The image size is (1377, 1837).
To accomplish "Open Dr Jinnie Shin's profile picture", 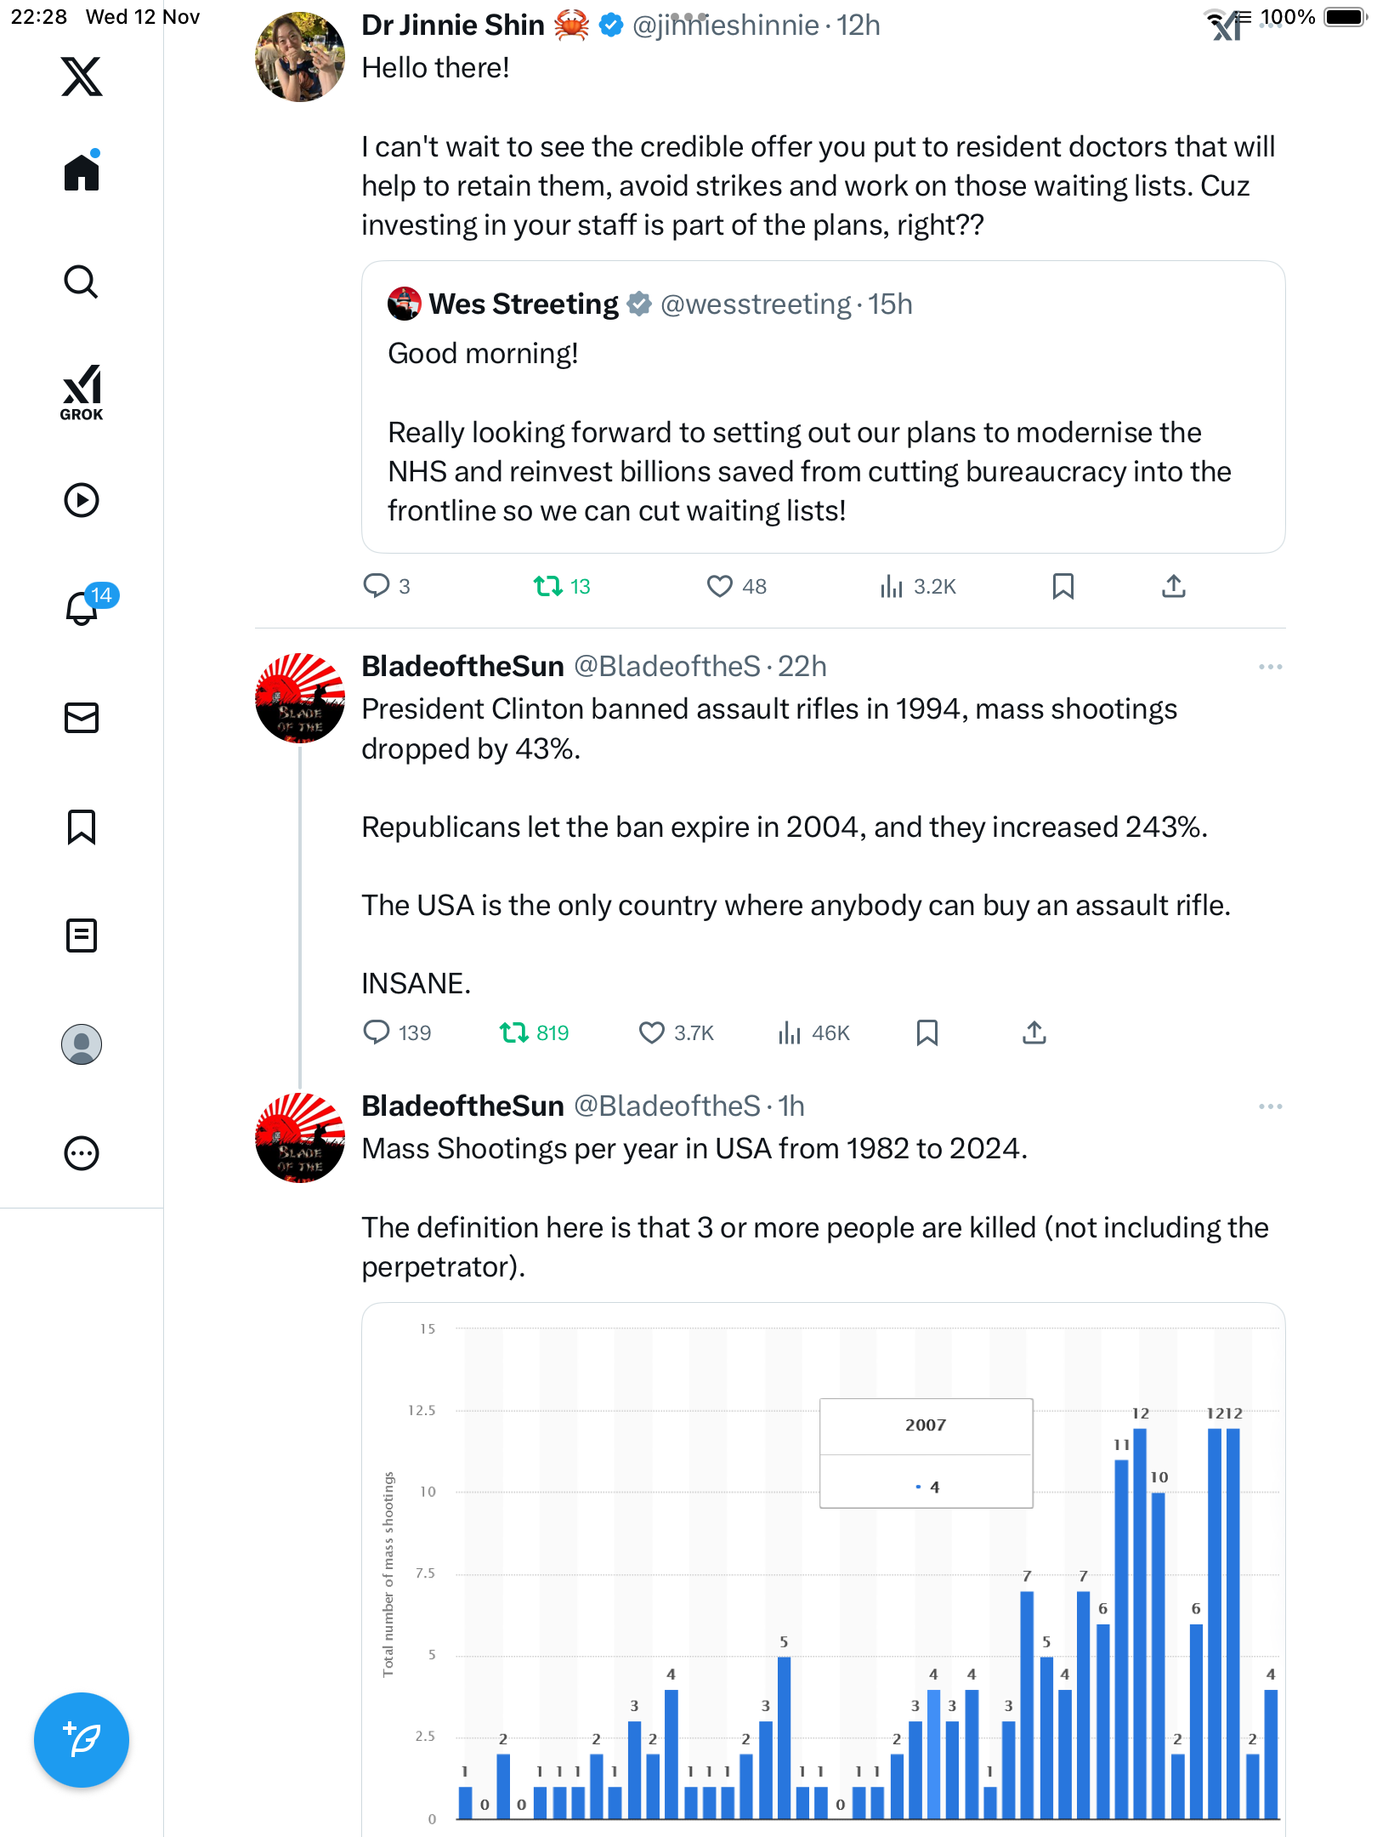I will (300, 57).
